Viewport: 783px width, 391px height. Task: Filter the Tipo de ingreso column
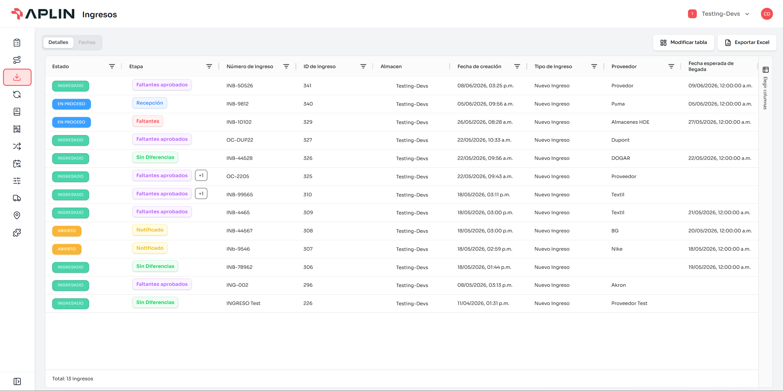[594, 66]
